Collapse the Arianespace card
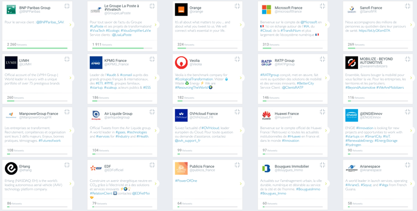The image size is (417, 211). coord(407,165)
